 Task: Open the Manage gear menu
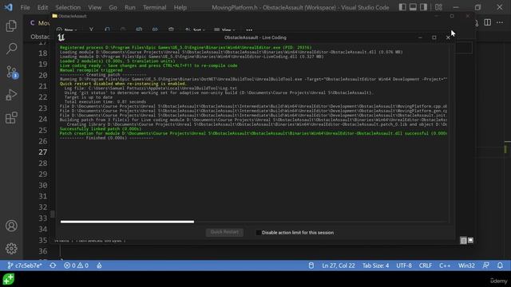click(x=11, y=248)
